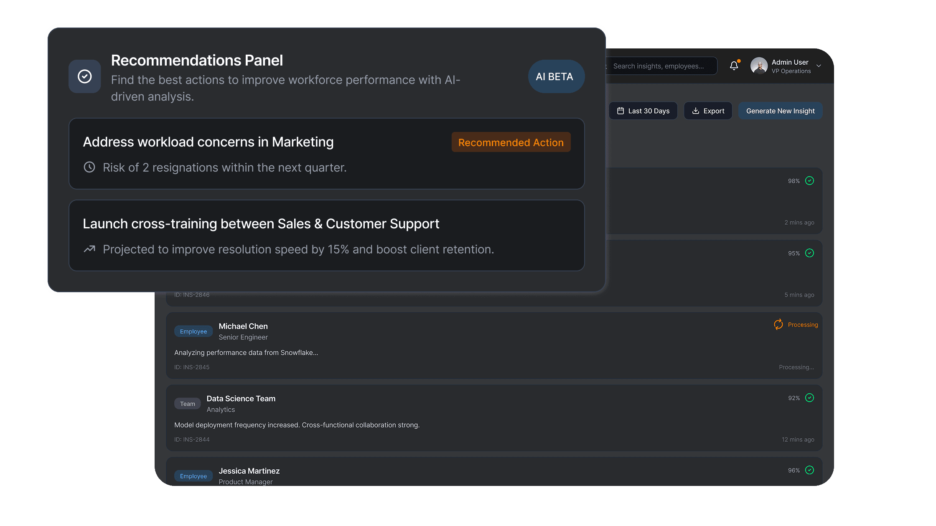Click the AI BETA badge
The image size is (936, 526).
pyautogui.click(x=556, y=76)
